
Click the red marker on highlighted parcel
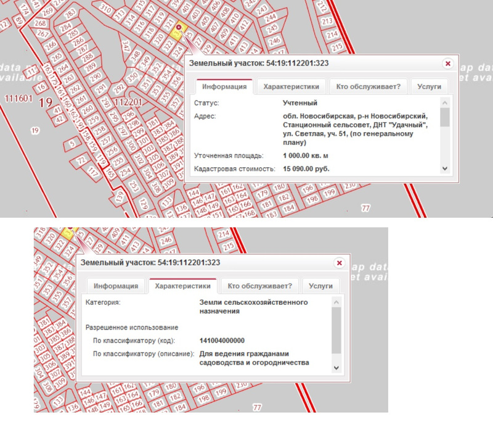point(179,27)
